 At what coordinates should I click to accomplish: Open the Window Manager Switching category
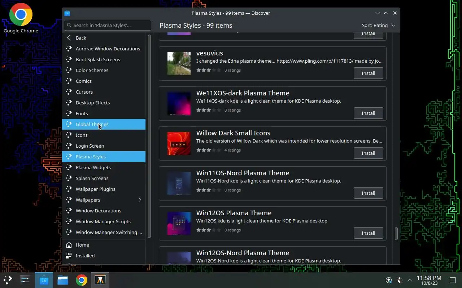pyautogui.click(x=104, y=232)
